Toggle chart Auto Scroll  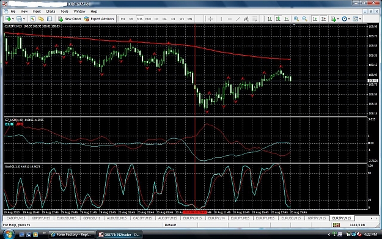pyautogui.click(x=315, y=19)
